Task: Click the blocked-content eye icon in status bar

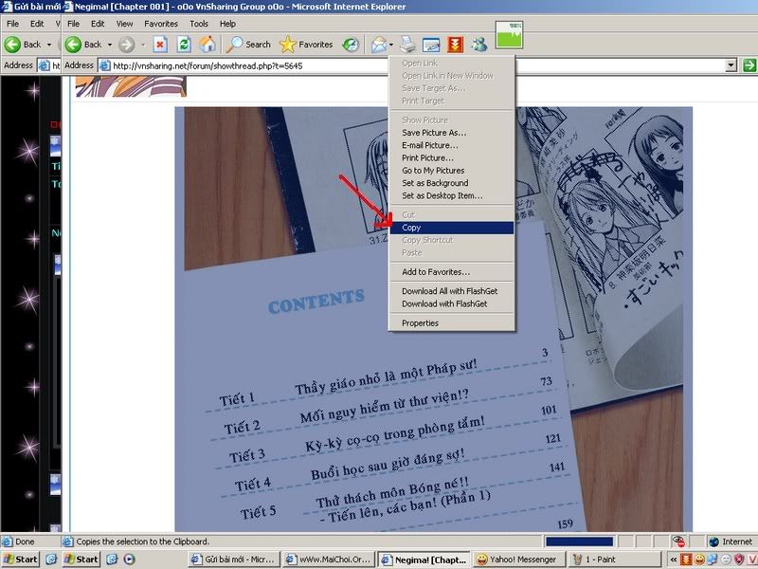Action: tap(678, 541)
